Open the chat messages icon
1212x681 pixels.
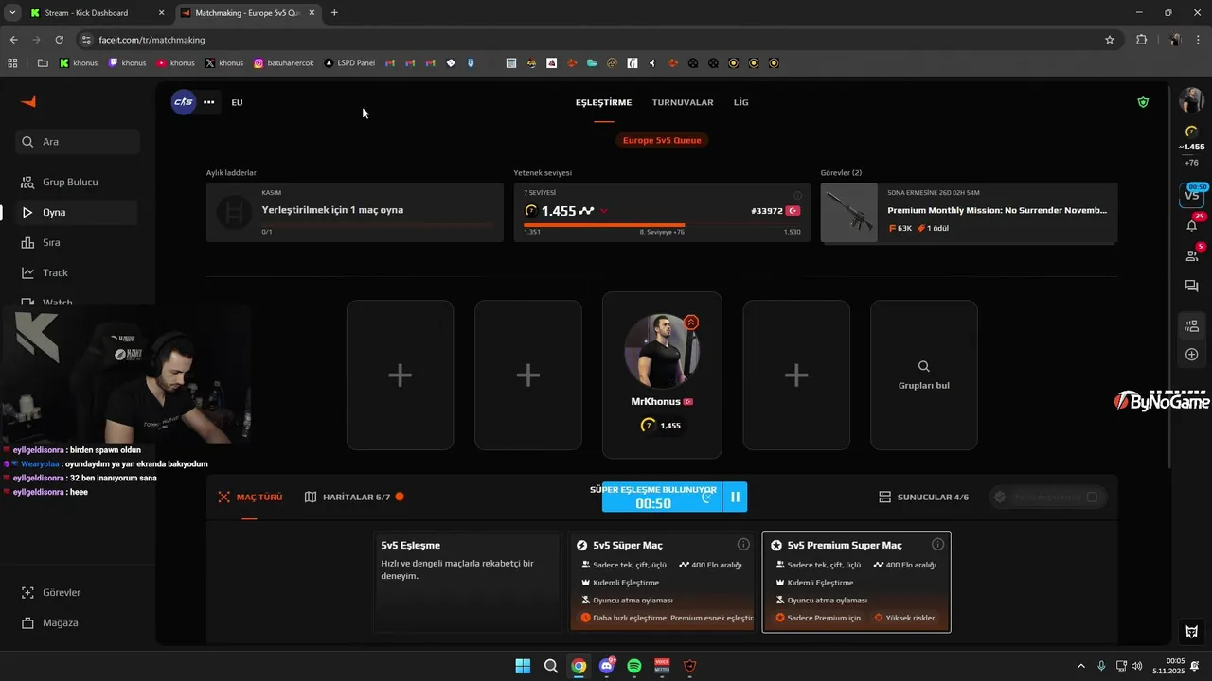point(1192,286)
